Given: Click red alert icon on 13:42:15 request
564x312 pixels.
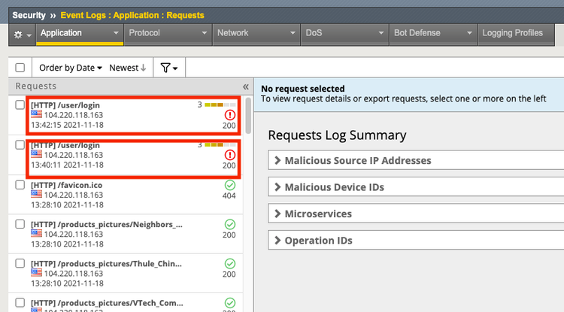Looking at the screenshot, I should coord(229,115).
